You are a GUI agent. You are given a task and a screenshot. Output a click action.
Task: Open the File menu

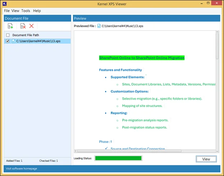[7, 11]
